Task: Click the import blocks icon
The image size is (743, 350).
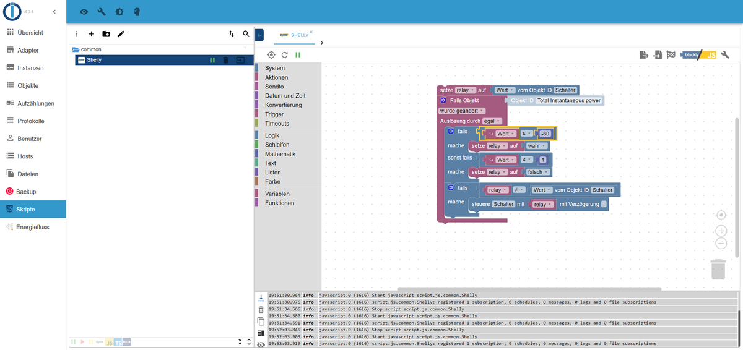Action: pos(658,54)
